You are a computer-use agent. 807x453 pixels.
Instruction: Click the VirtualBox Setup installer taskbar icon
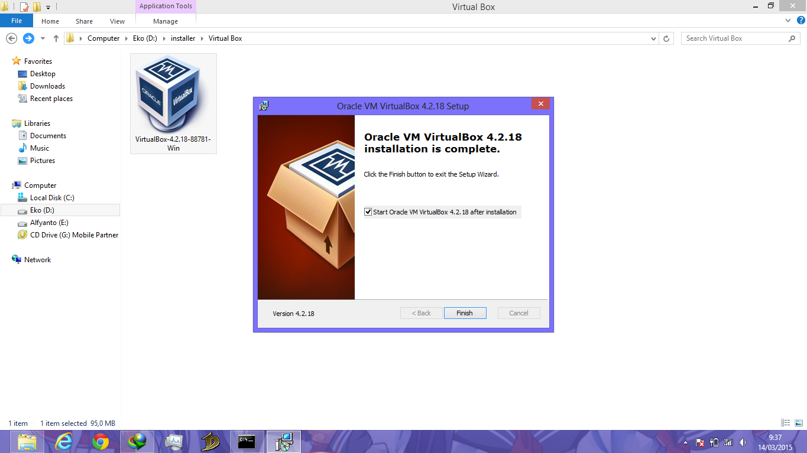(x=284, y=442)
